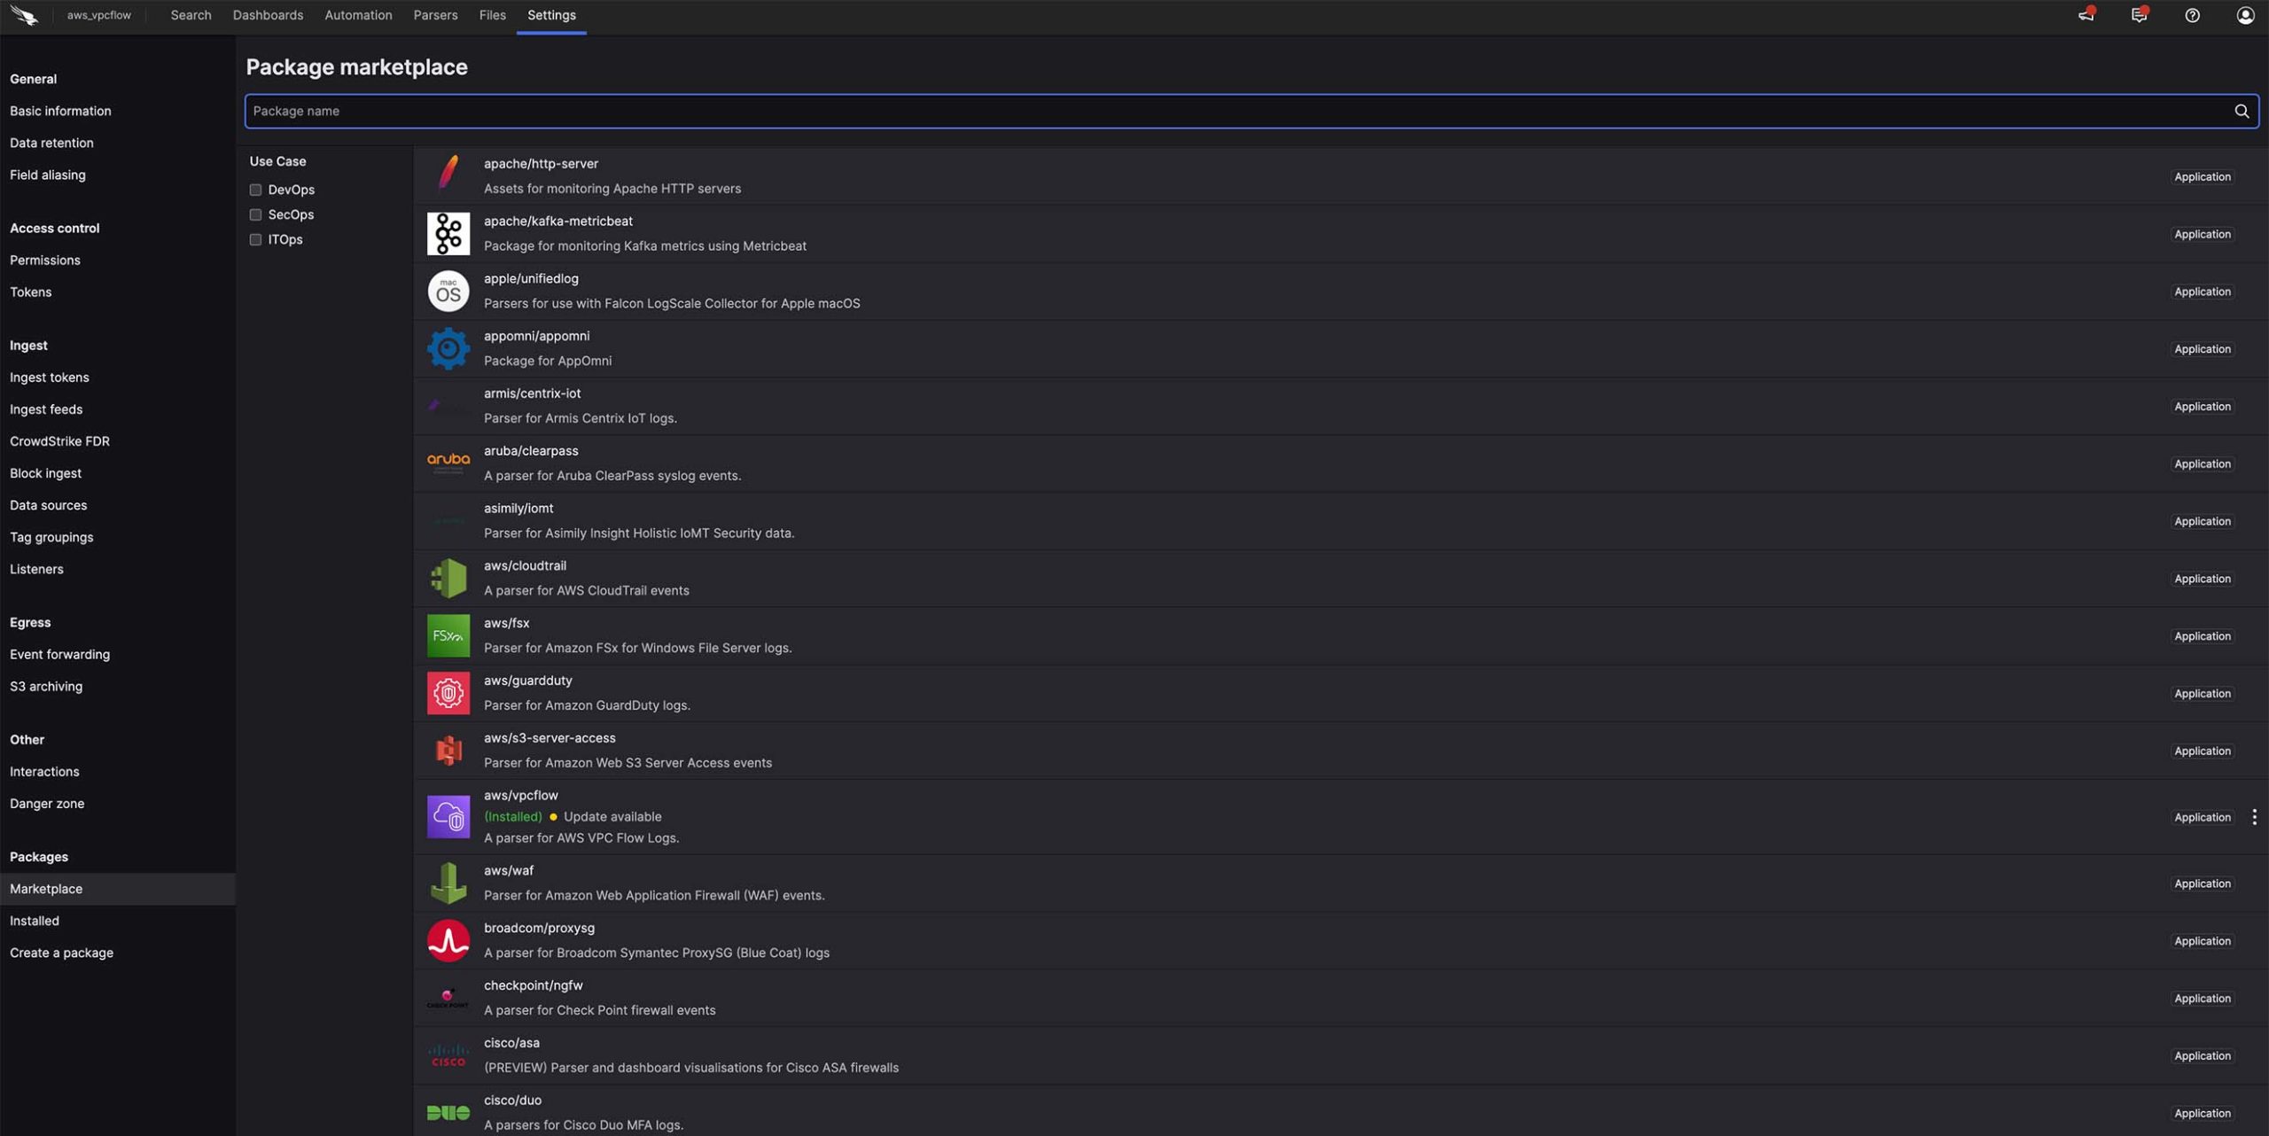This screenshot has height=1136, width=2269.
Task: Go to the Search tab
Action: (191, 15)
